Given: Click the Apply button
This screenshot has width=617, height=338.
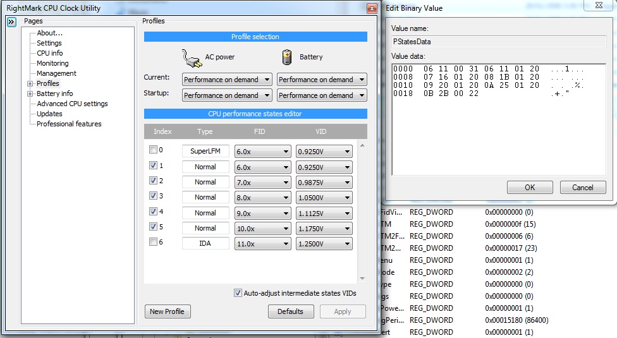Looking at the screenshot, I should (343, 311).
